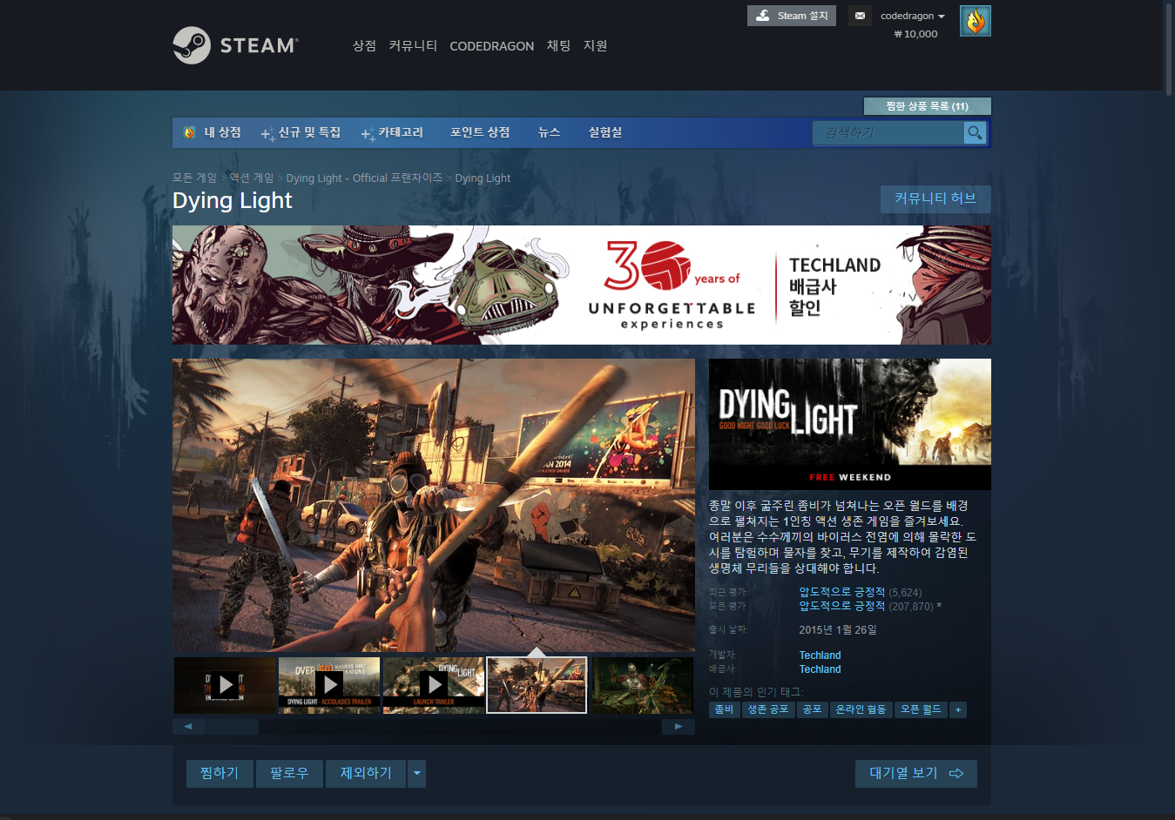Play the Launch Trailer thumbnail
This screenshot has height=820, width=1175.
point(434,685)
